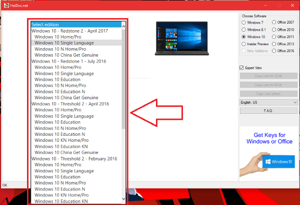Viewport: 300px width, 205px height.
Task: Choose Single Language under Redstone 2 April 2017
Action: [76, 43]
